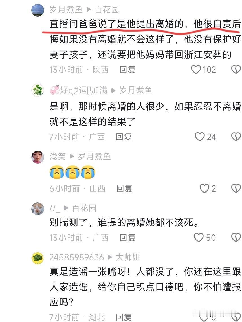This screenshot has width=242, height=322.
Task: Open username 2458598963​6's profile
Action: click(76, 257)
